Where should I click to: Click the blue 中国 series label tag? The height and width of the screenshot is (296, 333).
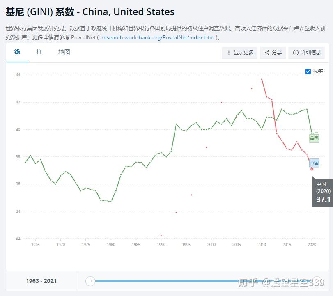314,163
